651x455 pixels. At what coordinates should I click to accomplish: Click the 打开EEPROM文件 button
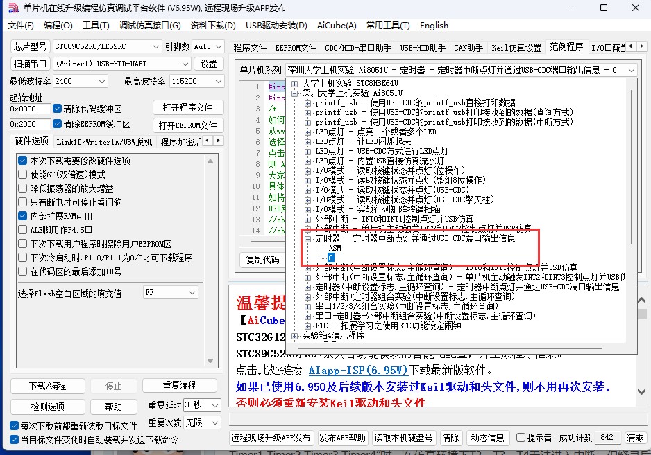click(187, 125)
